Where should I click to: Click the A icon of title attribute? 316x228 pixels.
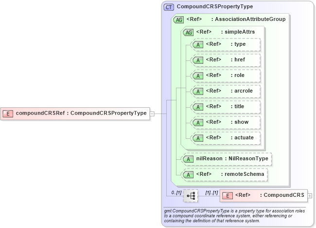click(x=198, y=107)
